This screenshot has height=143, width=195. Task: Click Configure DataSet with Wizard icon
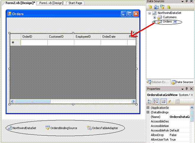click(162, 7)
